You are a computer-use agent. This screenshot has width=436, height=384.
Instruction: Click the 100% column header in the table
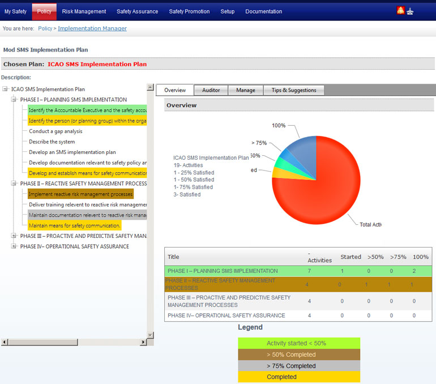click(x=420, y=257)
